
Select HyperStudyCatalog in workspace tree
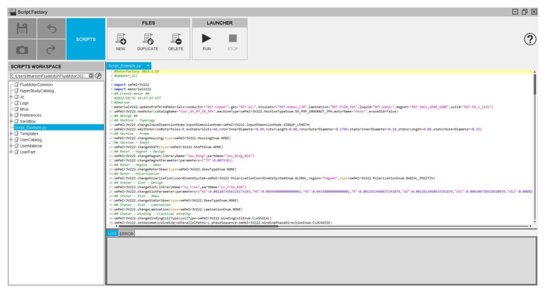36,91
